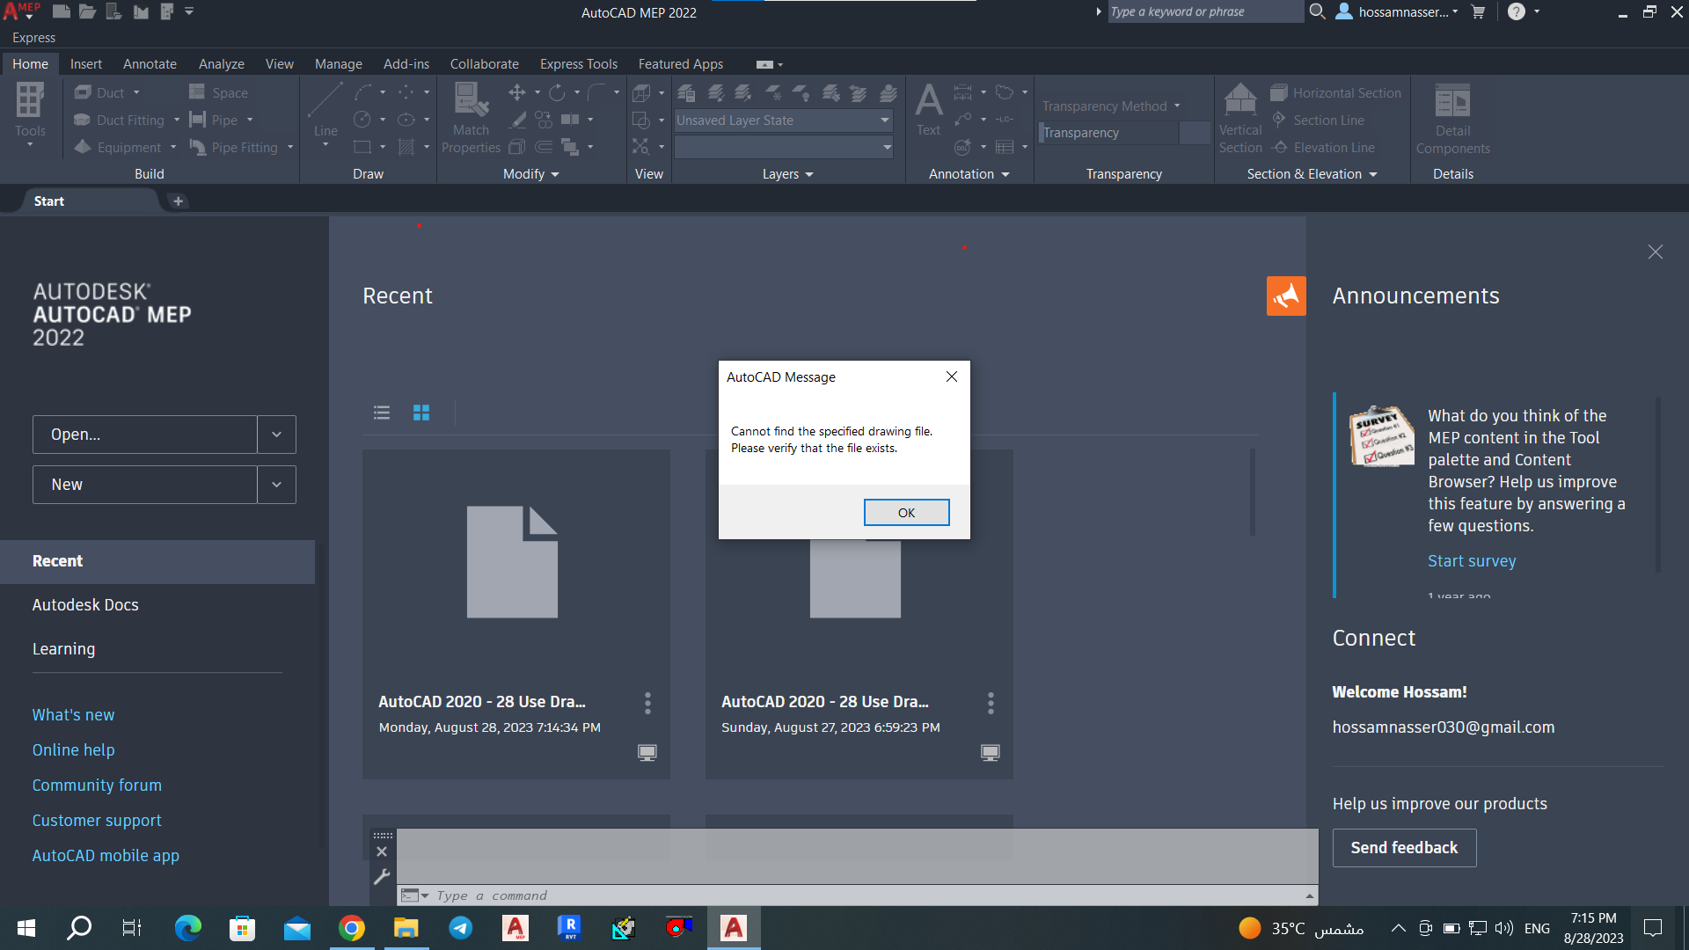Screen dimensions: 1689x950
Task: Click the New button
Action: [145, 485]
